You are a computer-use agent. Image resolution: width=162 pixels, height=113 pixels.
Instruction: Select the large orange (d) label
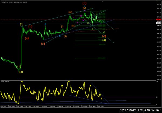(x=85, y=3)
